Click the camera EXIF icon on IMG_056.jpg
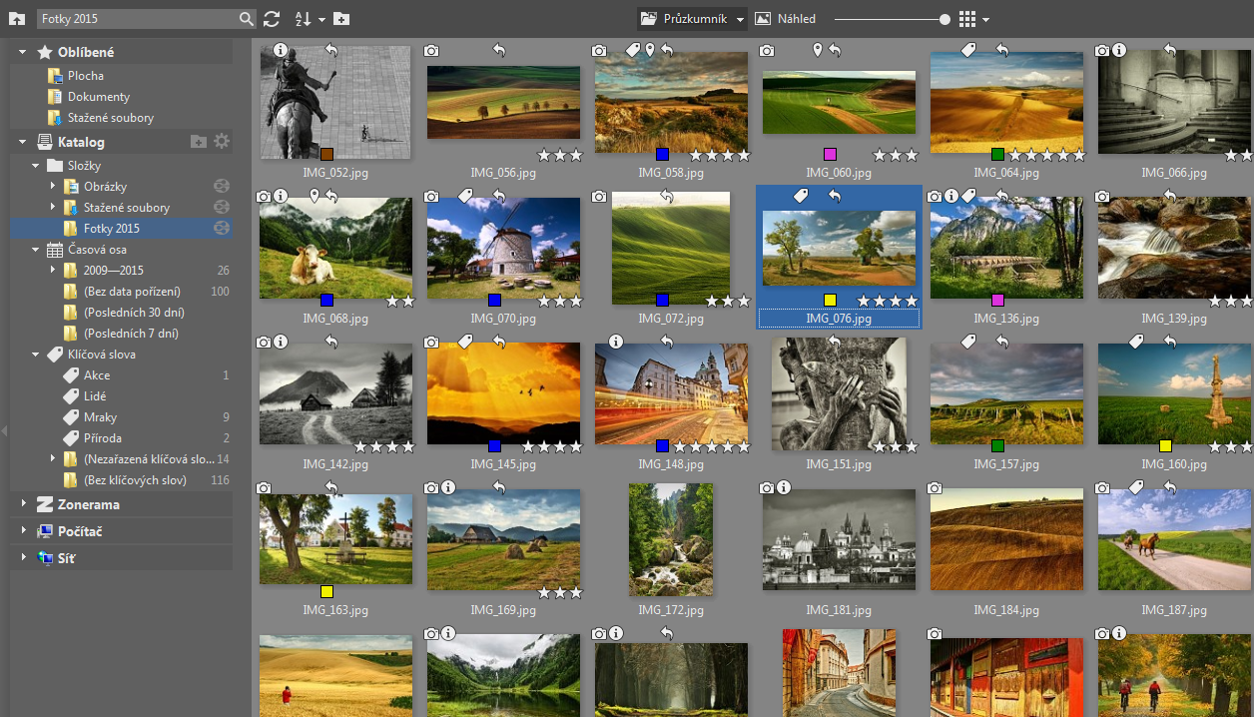 [x=431, y=50]
